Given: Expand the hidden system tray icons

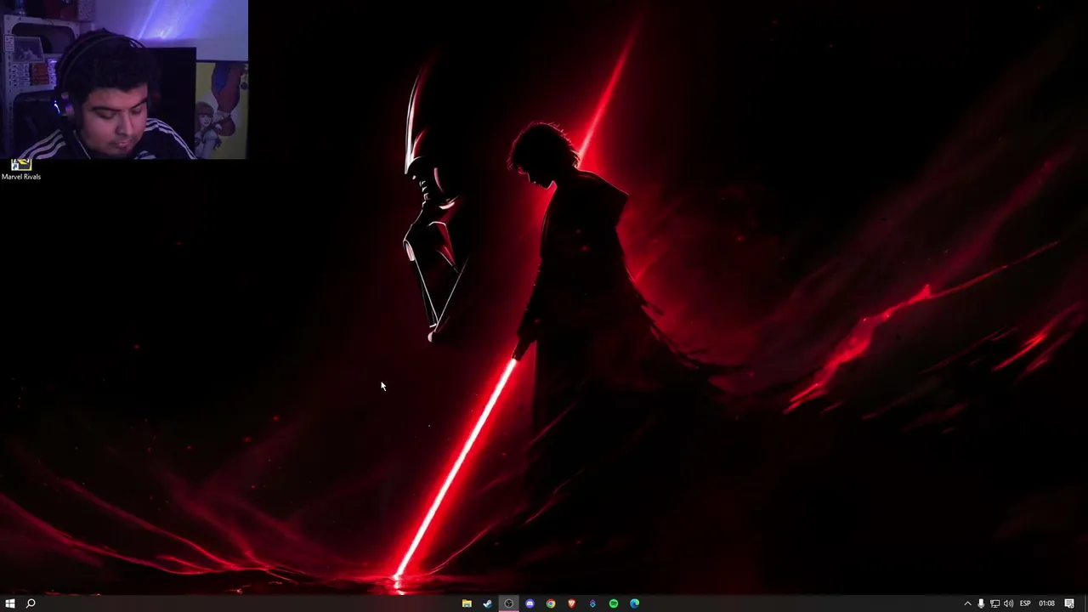Looking at the screenshot, I should tap(967, 603).
